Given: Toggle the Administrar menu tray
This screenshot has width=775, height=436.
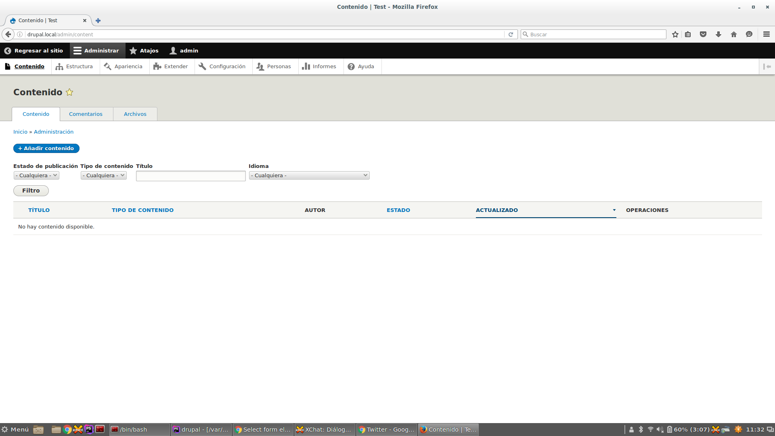Looking at the screenshot, I should [97, 50].
